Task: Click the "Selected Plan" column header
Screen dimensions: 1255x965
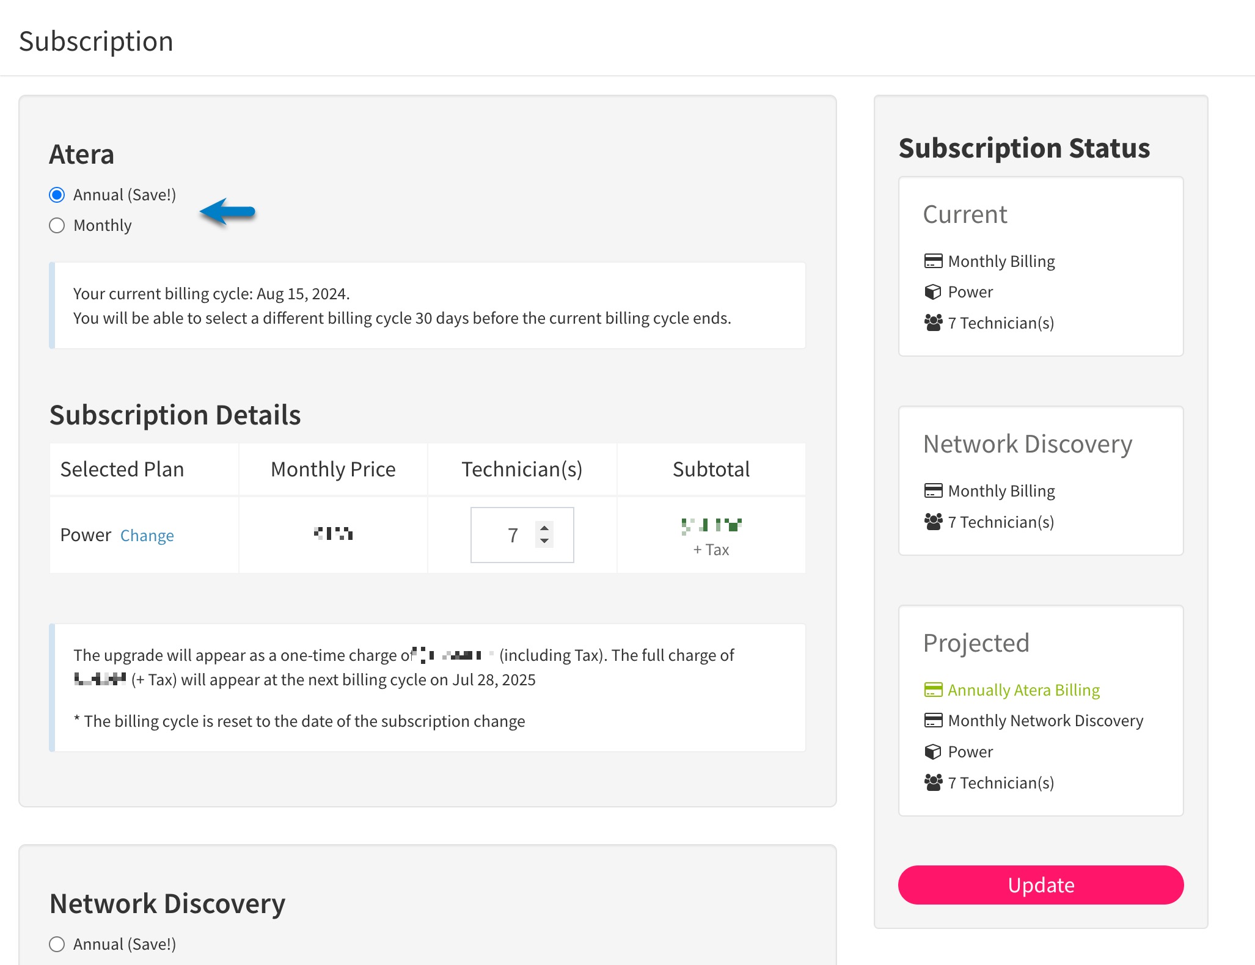Action: tap(122, 469)
